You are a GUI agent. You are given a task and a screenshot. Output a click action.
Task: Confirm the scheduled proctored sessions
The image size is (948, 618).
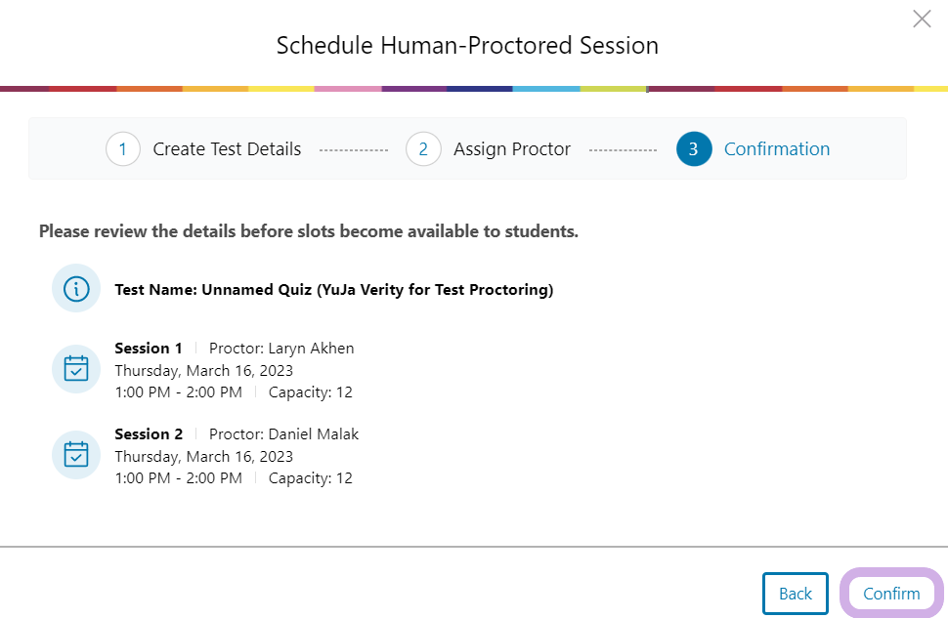tap(891, 594)
